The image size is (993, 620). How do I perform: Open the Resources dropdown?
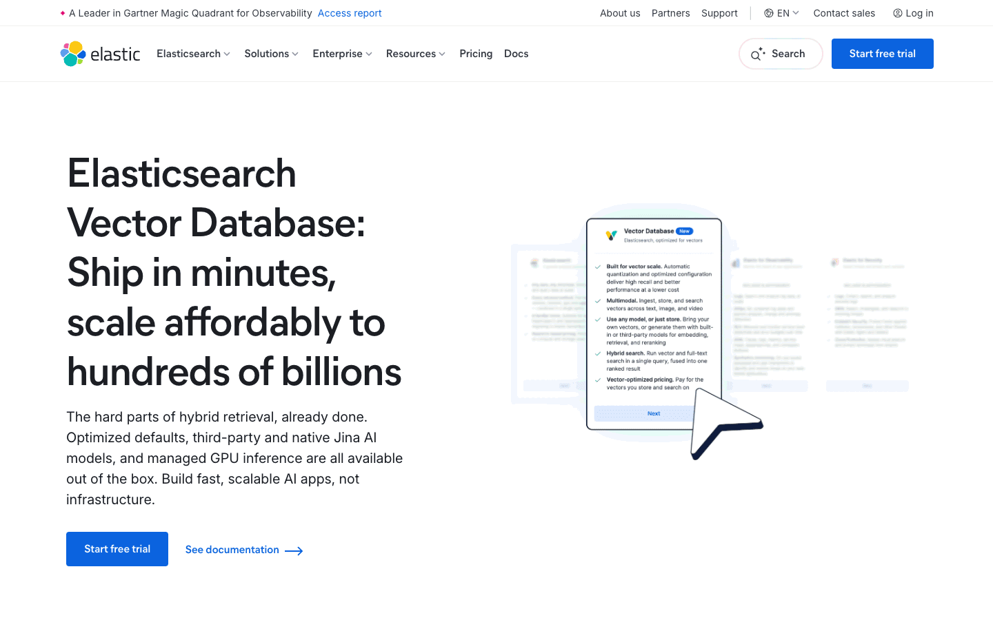(x=416, y=54)
